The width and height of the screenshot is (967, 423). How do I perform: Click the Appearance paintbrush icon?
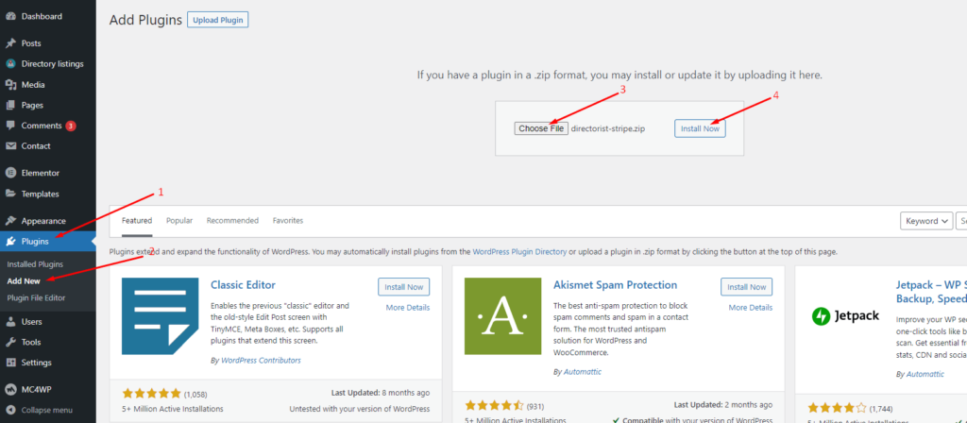(x=10, y=221)
